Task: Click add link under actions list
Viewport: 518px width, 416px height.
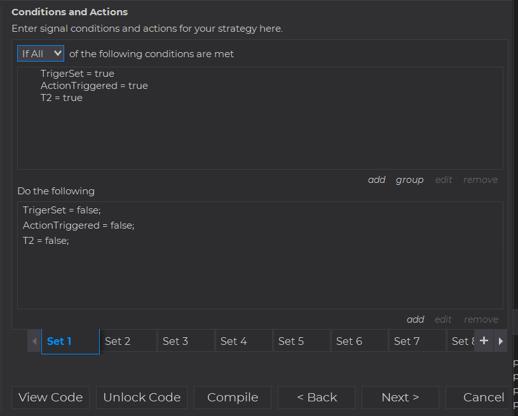Action: point(415,319)
